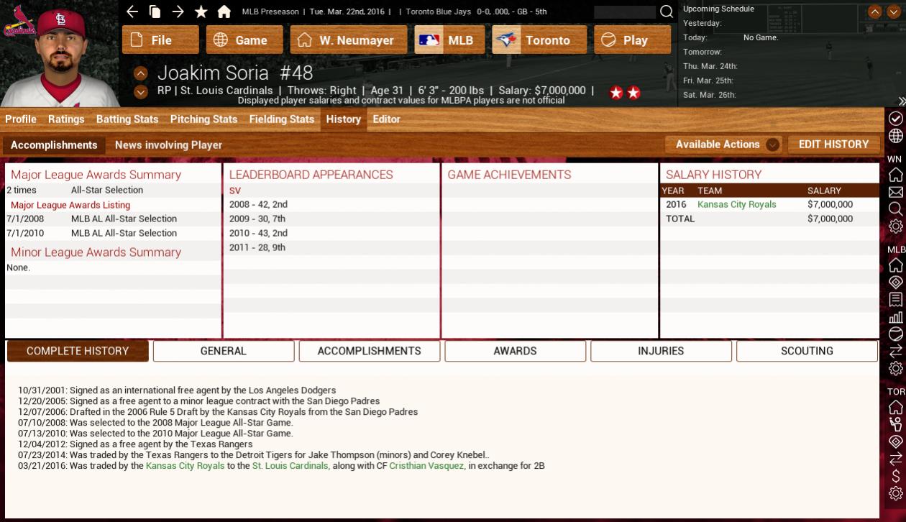Open the Play menu
Image resolution: width=906 pixels, height=522 pixels.
coord(625,40)
